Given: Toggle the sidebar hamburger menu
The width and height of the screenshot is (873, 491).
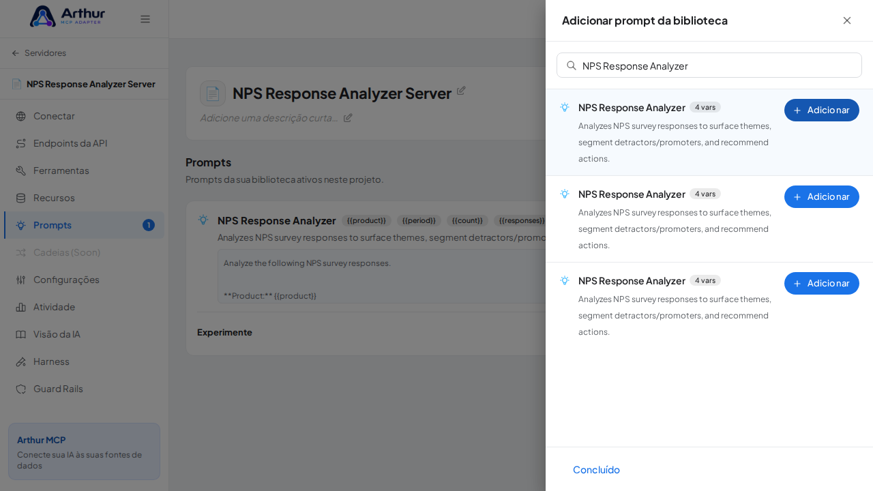Looking at the screenshot, I should click(145, 19).
